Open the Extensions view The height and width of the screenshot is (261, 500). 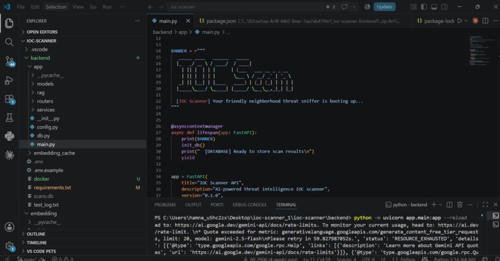click(9, 99)
